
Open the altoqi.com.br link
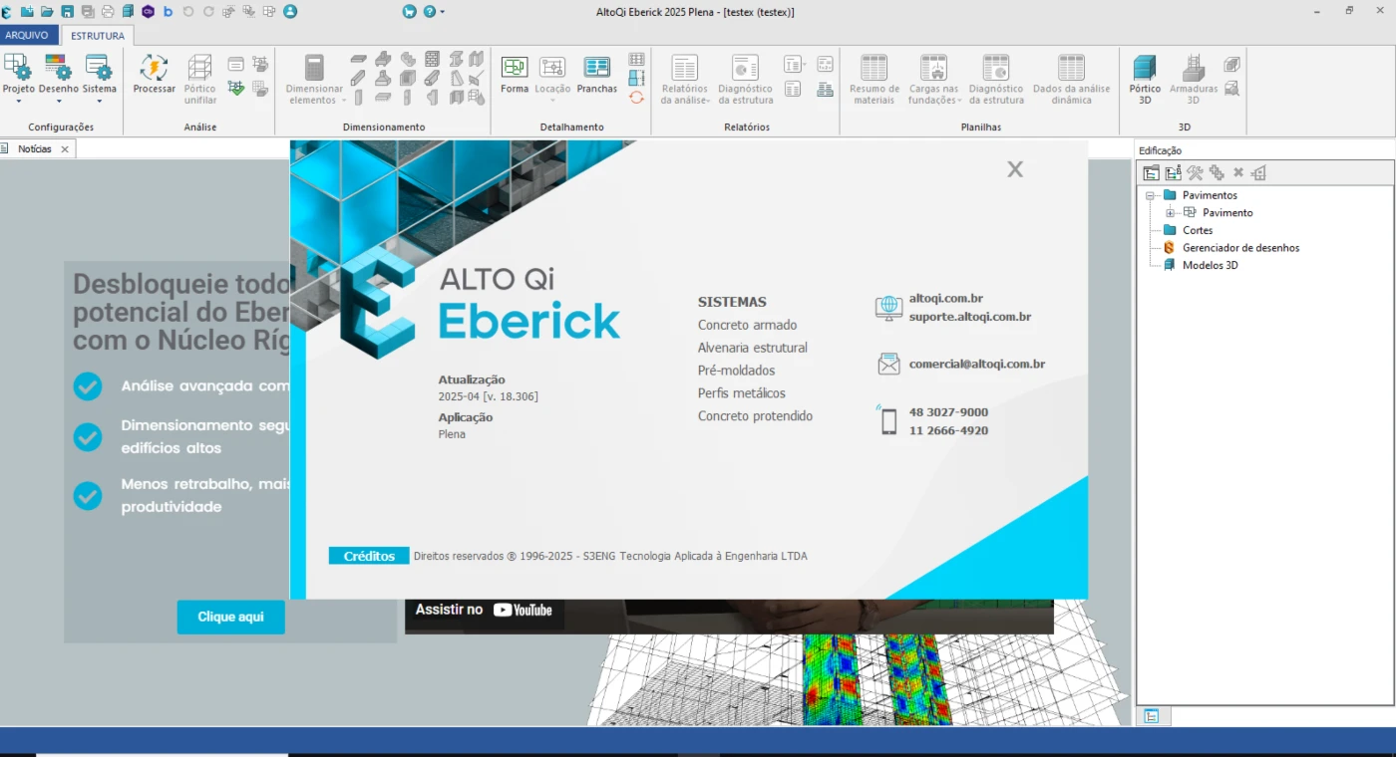tap(946, 298)
